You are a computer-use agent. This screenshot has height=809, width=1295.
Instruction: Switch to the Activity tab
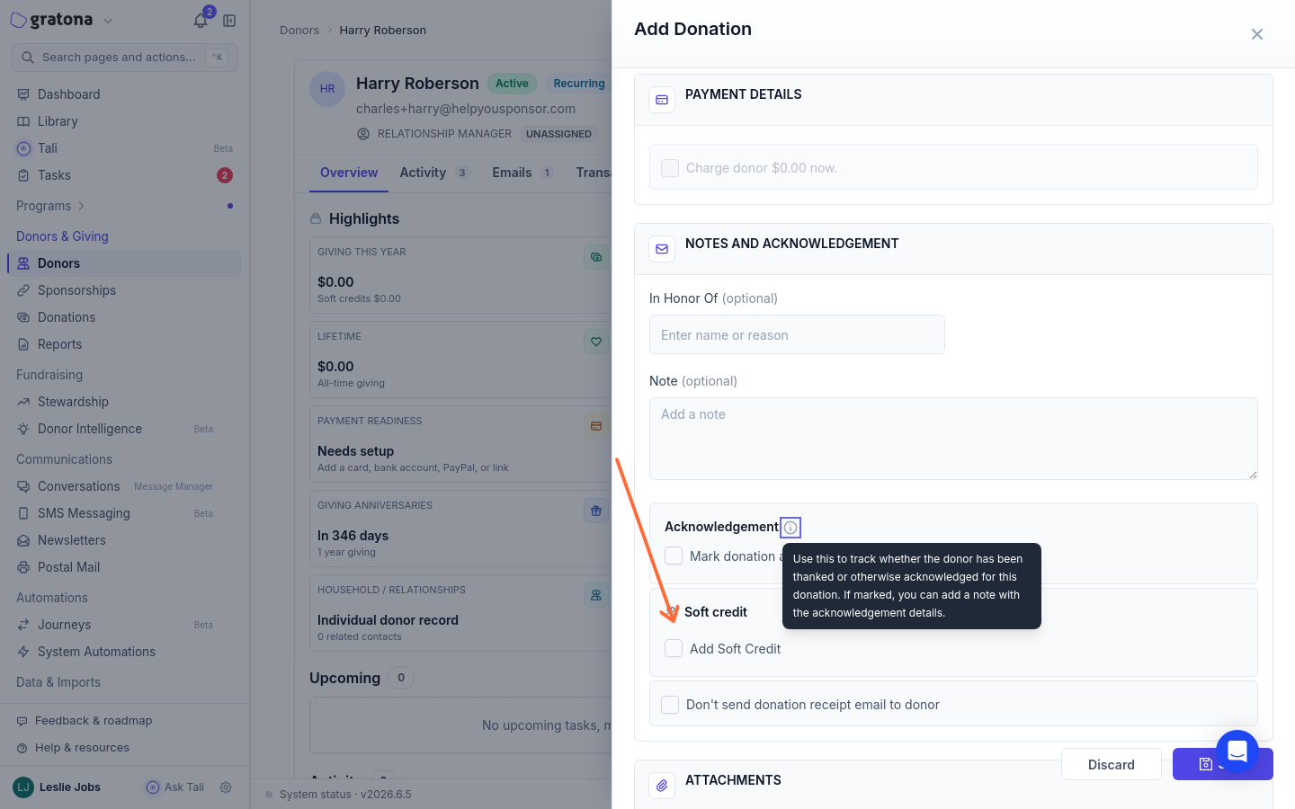pyautogui.click(x=434, y=173)
